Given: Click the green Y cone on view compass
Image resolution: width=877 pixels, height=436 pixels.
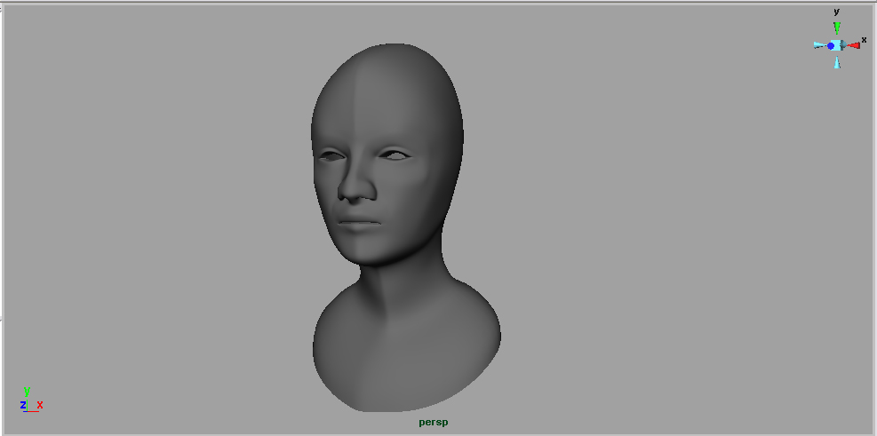Looking at the screenshot, I should [x=837, y=28].
